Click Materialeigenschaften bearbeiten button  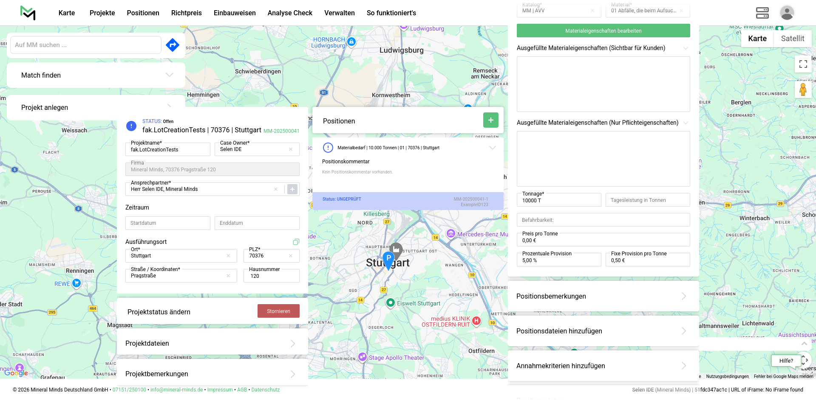603,31
